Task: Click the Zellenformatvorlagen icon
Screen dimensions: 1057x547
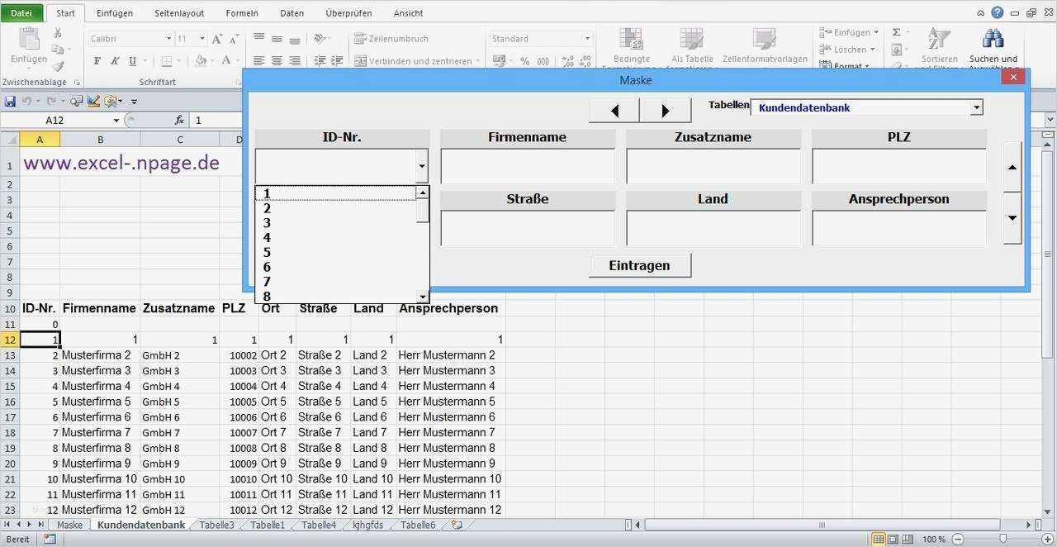Action: (x=765, y=40)
